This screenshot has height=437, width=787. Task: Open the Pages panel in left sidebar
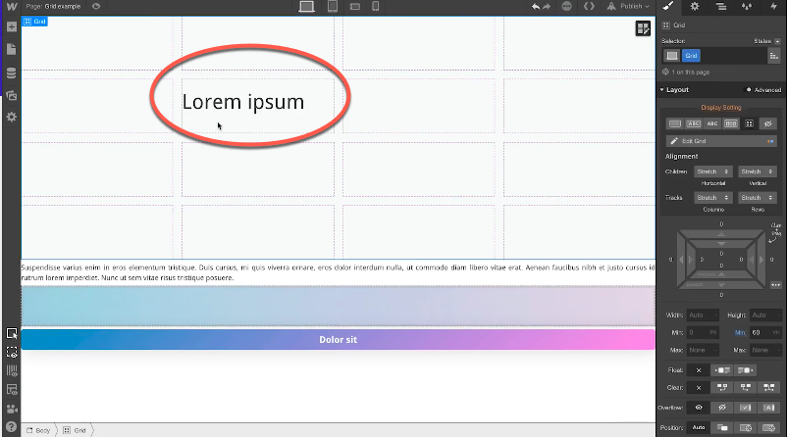tap(11, 49)
